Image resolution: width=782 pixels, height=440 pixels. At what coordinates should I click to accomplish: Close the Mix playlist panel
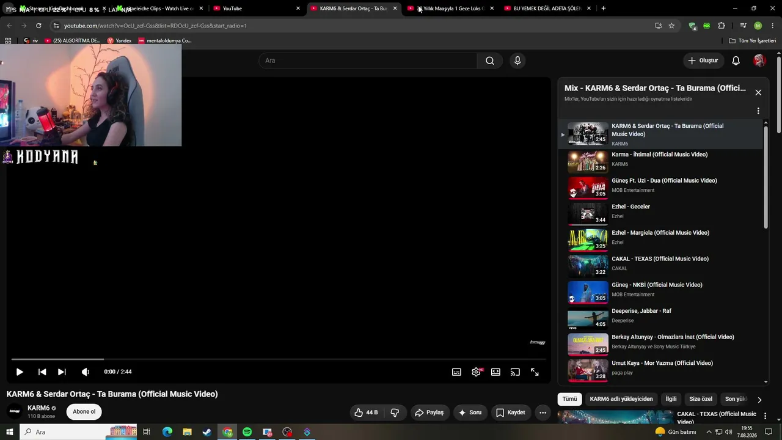click(x=758, y=92)
